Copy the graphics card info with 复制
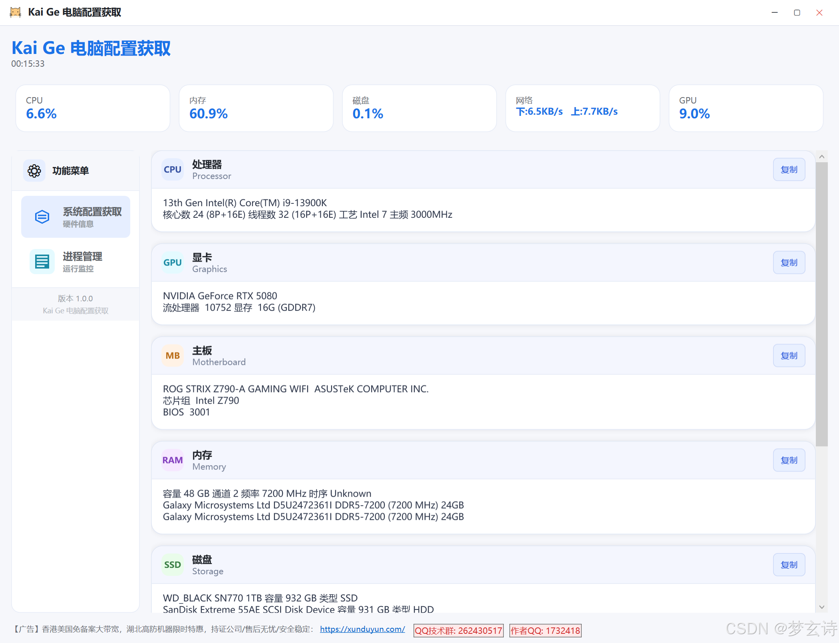Viewport: 839px width, 643px height. point(789,263)
